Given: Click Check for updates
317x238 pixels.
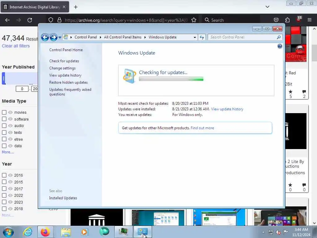Looking at the screenshot, I should pos(64,61).
